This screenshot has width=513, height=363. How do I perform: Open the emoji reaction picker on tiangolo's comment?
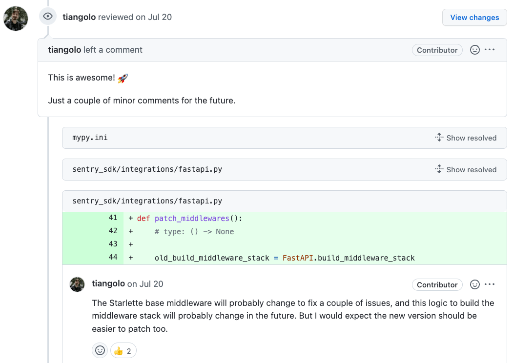[475, 49]
